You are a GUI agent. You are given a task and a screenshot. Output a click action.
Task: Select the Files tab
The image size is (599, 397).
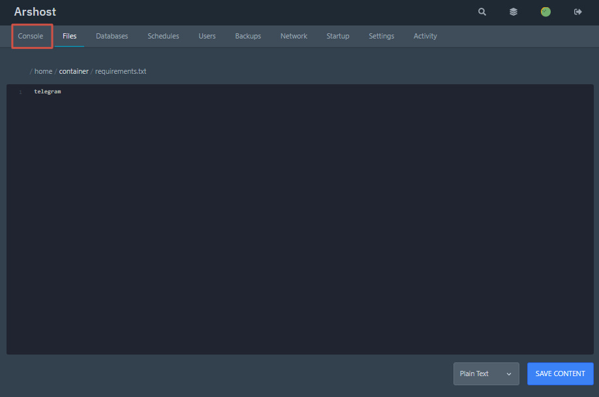[x=70, y=36]
